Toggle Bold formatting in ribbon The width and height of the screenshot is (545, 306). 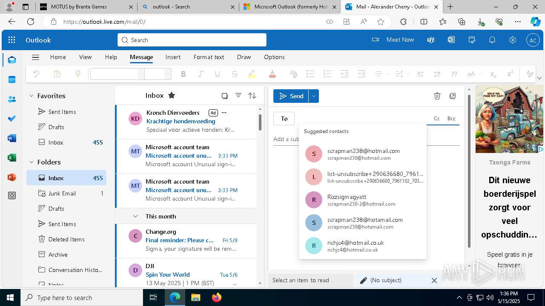[x=184, y=74]
